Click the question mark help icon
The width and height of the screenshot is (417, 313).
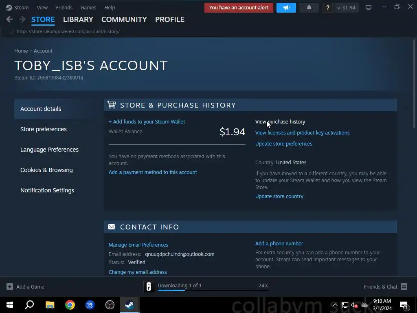(328, 8)
